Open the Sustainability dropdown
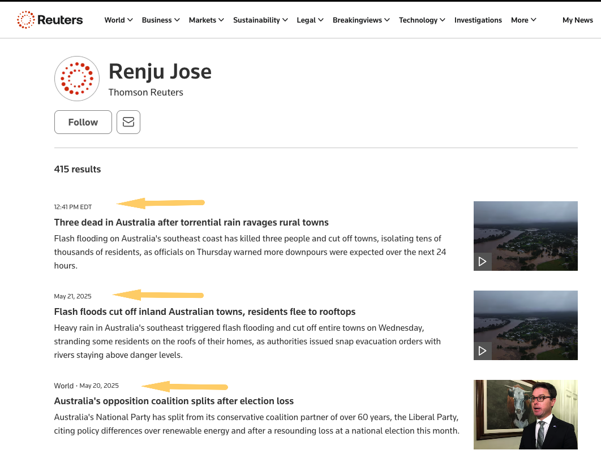The width and height of the screenshot is (601, 463). [x=260, y=20]
